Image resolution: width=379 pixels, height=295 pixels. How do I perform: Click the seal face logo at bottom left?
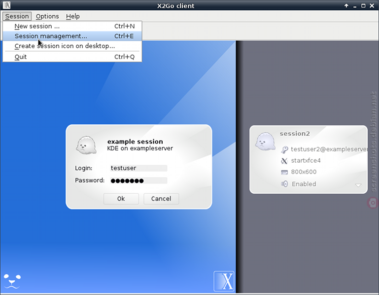click(12, 281)
